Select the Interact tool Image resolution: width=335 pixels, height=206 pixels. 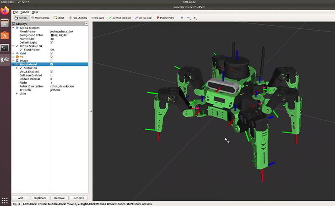pyautogui.click(x=21, y=18)
